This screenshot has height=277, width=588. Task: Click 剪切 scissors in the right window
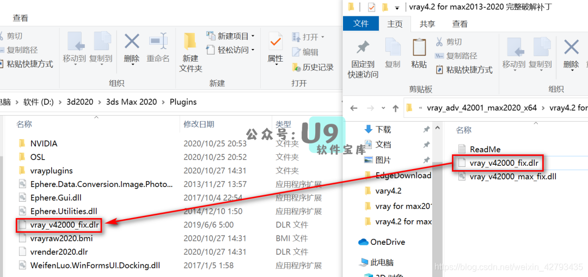coord(448,41)
